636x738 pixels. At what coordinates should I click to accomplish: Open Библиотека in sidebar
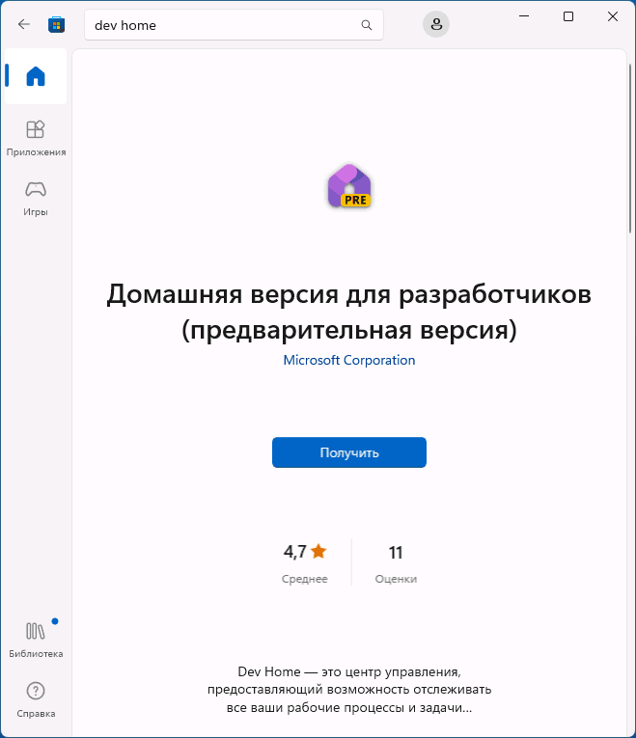click(x=36, y=640)
